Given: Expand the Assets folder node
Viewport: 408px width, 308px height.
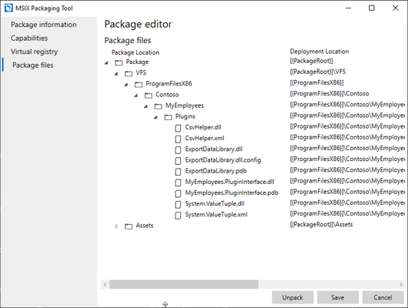Looking at the screenshot, I should tap(117, 226).
